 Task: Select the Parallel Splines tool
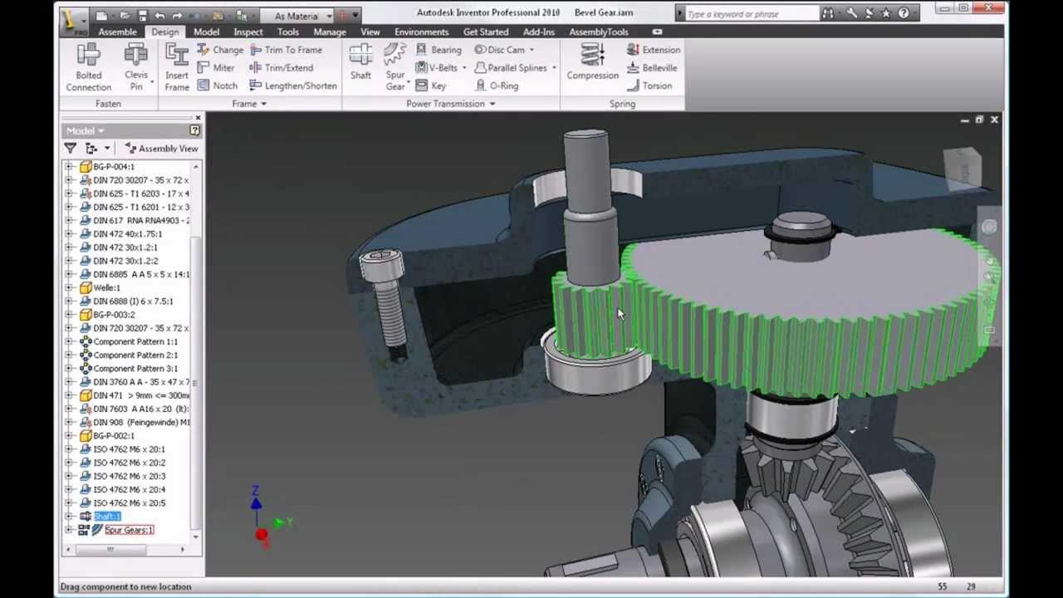point(510,68)
